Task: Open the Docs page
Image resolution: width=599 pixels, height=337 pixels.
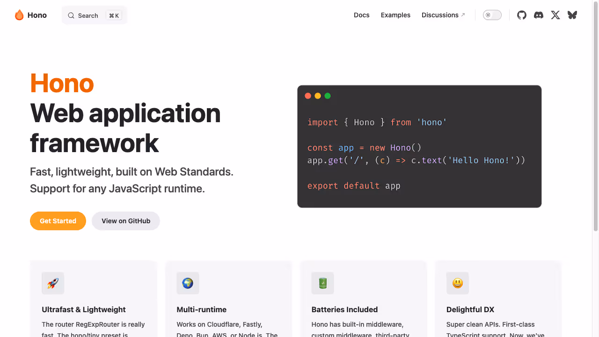Action: 361,15
